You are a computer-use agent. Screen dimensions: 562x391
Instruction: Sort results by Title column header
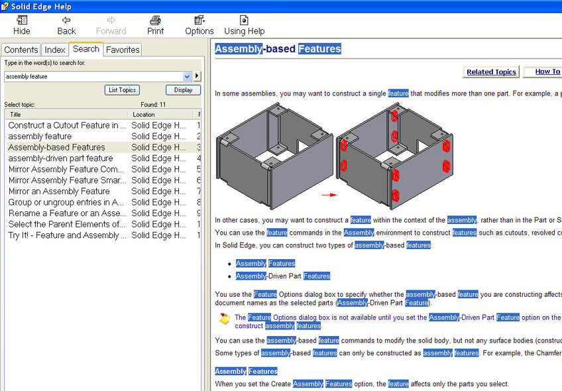click(67, 115)
